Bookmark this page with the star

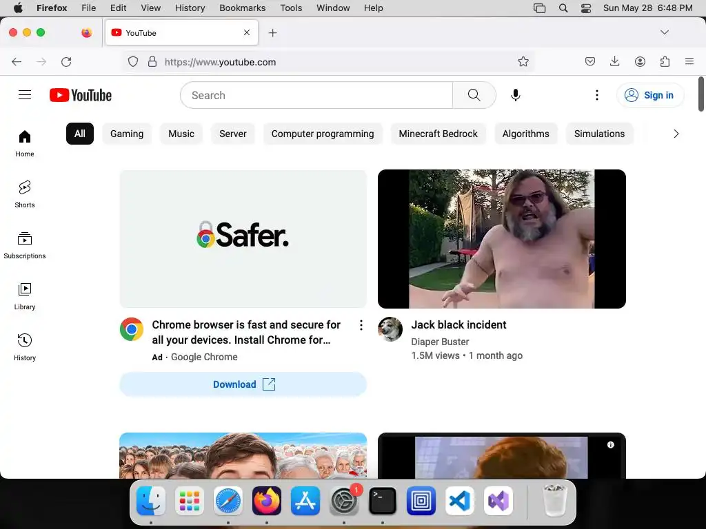coord(523,61)
